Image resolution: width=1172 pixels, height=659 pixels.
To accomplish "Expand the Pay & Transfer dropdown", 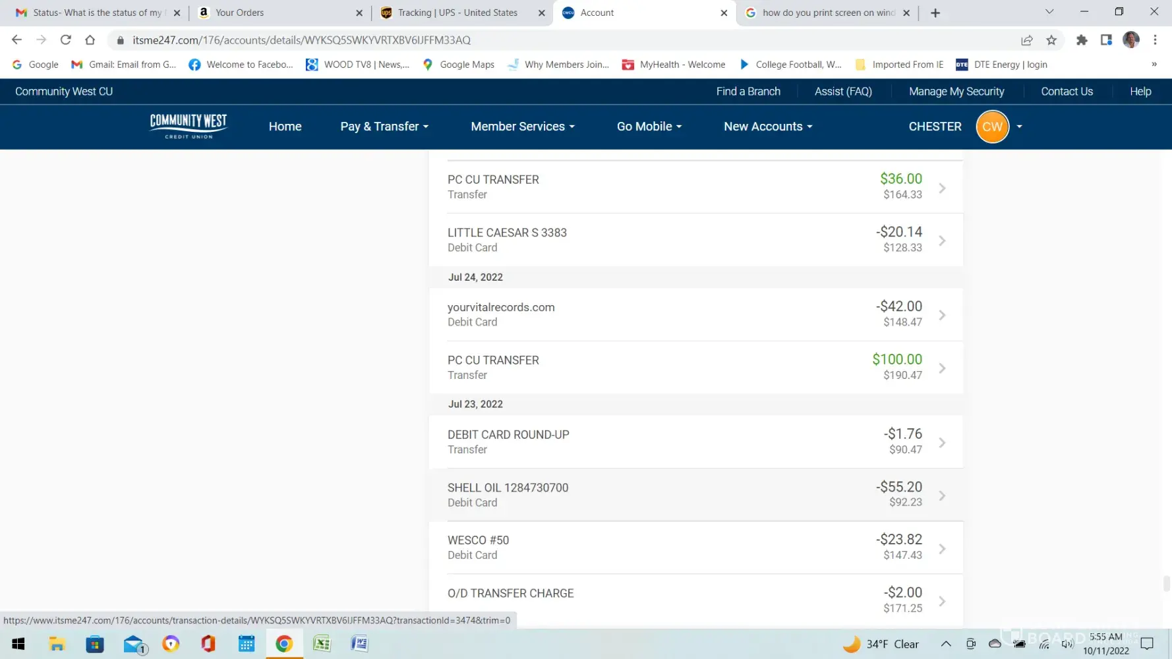I will pos(384,127).
